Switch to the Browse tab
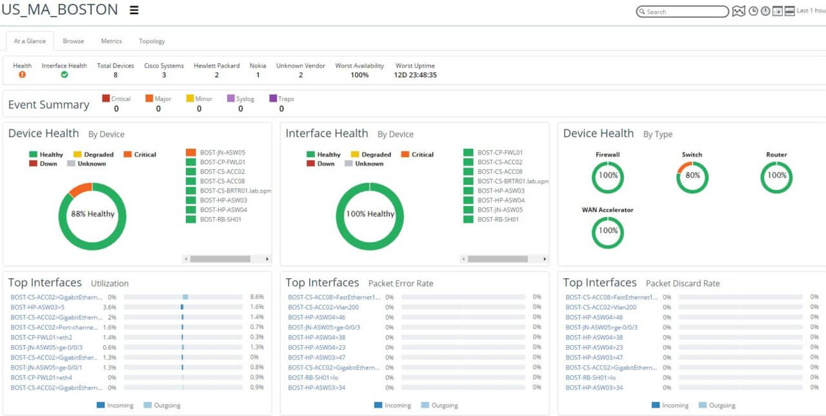This screenshot has width=826, height=416. click(x=73, y=41)
